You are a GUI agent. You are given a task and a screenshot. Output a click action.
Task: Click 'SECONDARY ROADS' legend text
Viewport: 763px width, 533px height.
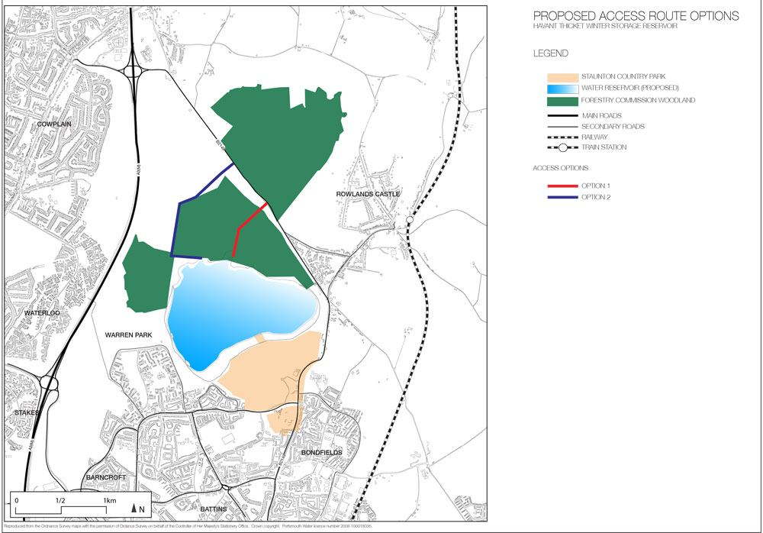pyautogui.click(x=613, y=126)
